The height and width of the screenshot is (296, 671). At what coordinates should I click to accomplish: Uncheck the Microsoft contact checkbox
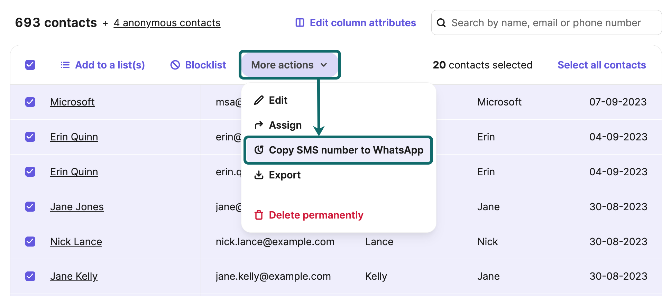(30, 102)
